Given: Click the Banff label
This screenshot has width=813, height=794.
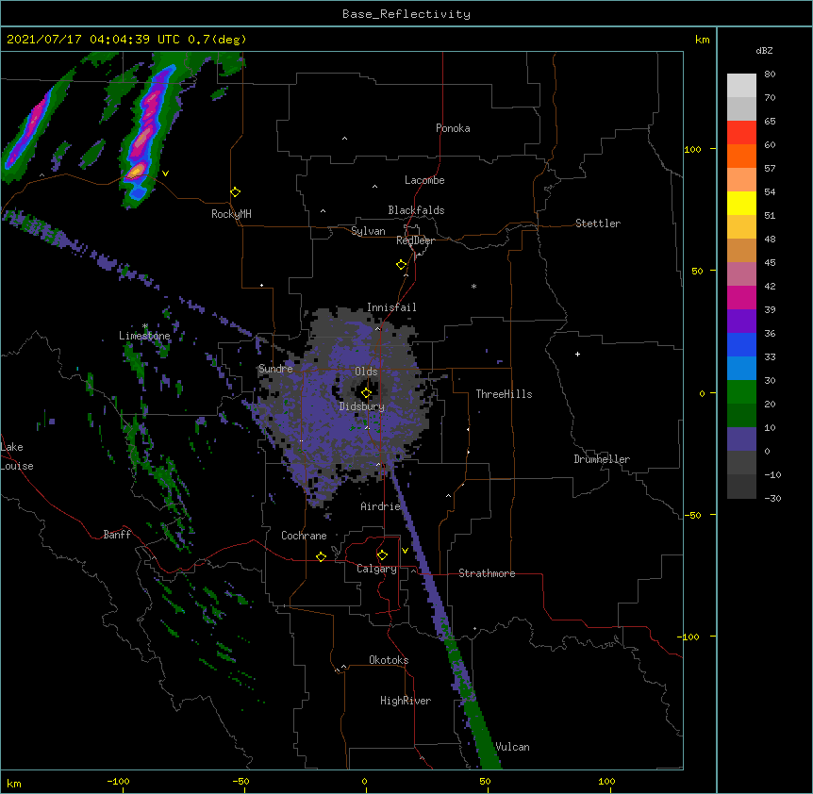Looking at the screenshot, I should click(117, 535).
